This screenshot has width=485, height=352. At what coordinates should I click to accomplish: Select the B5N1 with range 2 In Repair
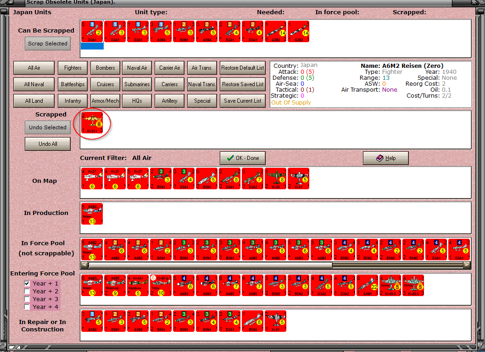point(161,321)
